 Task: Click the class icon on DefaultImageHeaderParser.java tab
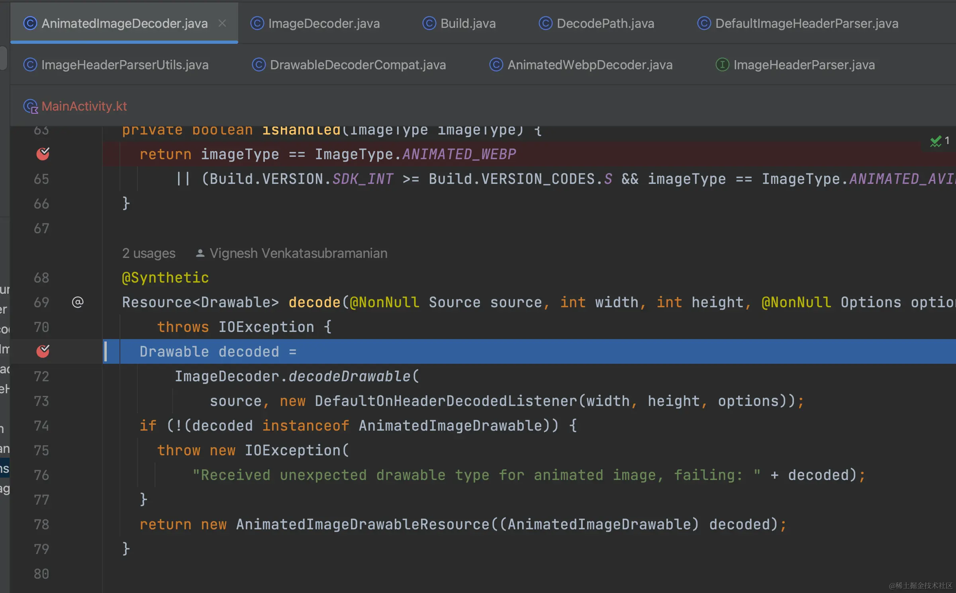pos(704,23)
